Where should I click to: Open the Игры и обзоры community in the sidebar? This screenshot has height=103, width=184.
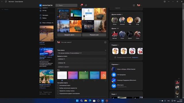coord(47,23)
